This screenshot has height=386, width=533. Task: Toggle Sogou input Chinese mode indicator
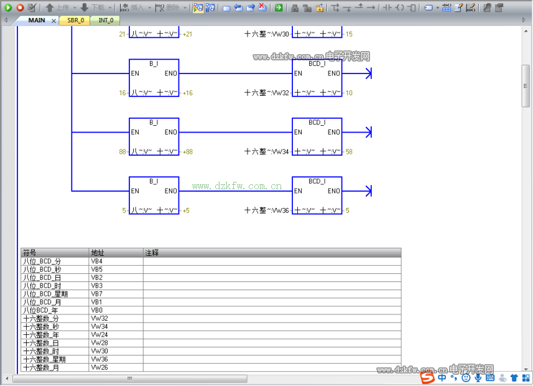click(442, 377)
